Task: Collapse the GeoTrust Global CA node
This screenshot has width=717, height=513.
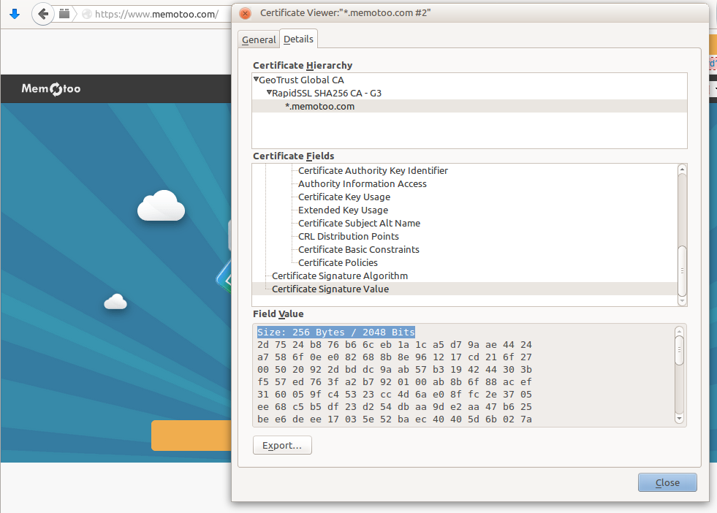Action: pos(256,80)
